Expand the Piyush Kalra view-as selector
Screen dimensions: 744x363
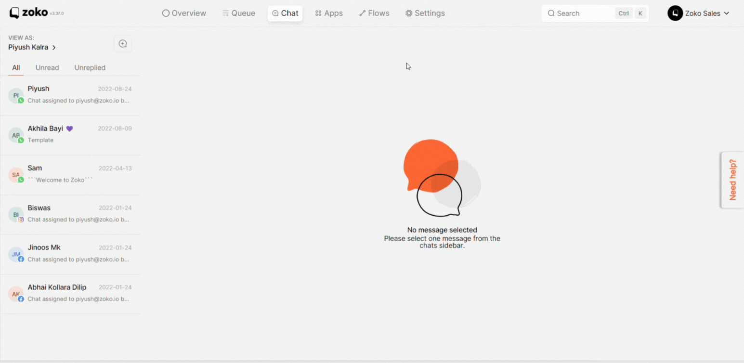(32, 47)
